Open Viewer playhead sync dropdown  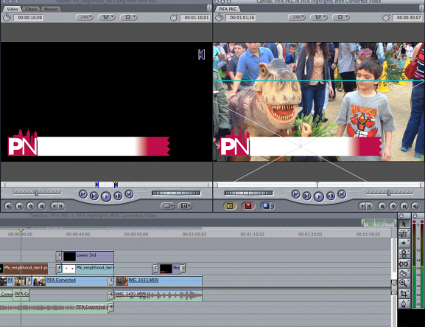pyautogui.click(x=107, y=18)
